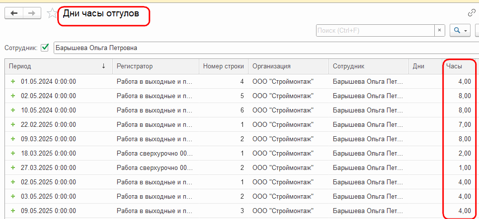The image size is (479, 219).
Task: Select period cell 01.05.2024 0:00:00
Action: [48, 81]
